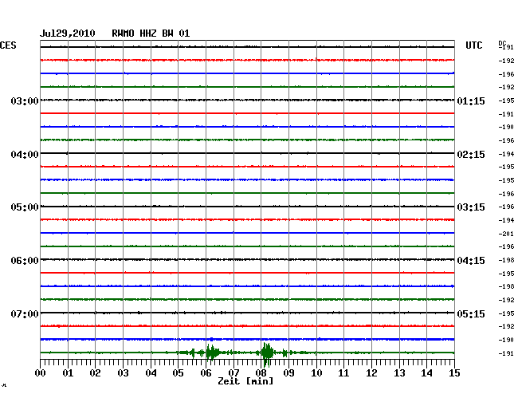Select the 07:00 local time label

(x=25, y=313)
